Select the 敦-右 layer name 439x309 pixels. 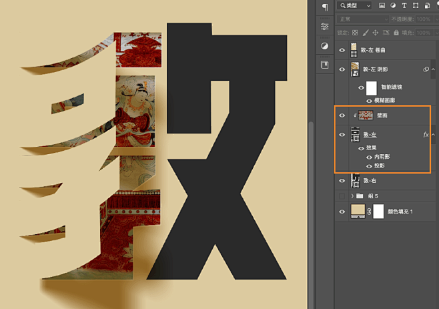370,181
